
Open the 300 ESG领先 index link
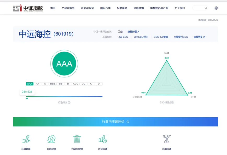pos(141,37)
